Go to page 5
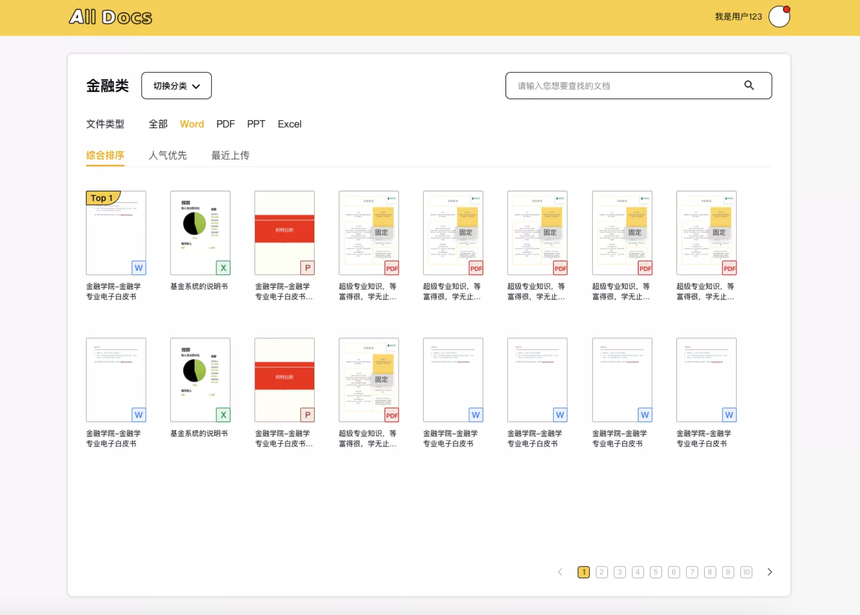The height and width of the screenshot is (615, 860). (656, 572)
